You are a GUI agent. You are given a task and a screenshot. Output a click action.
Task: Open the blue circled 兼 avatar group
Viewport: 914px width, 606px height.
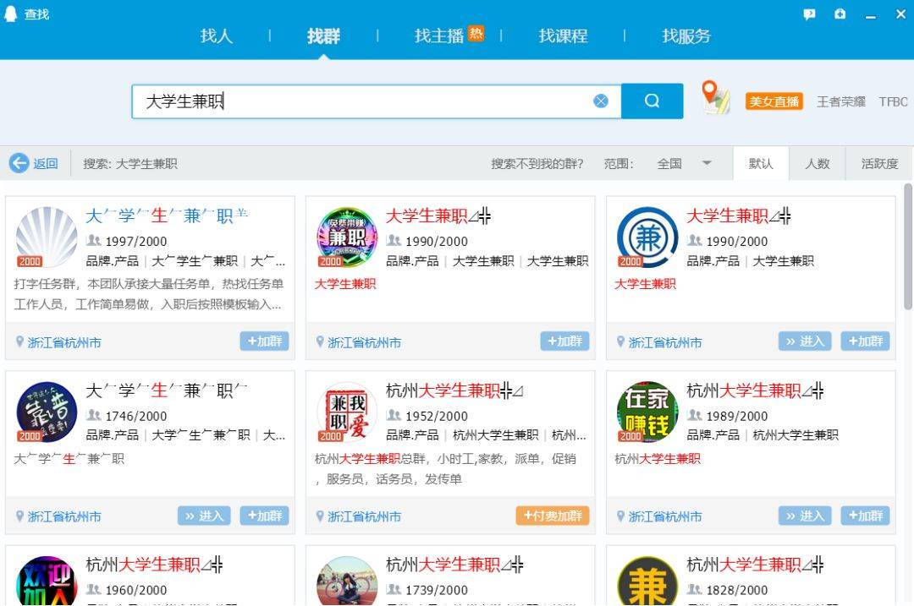coord(647,237)
